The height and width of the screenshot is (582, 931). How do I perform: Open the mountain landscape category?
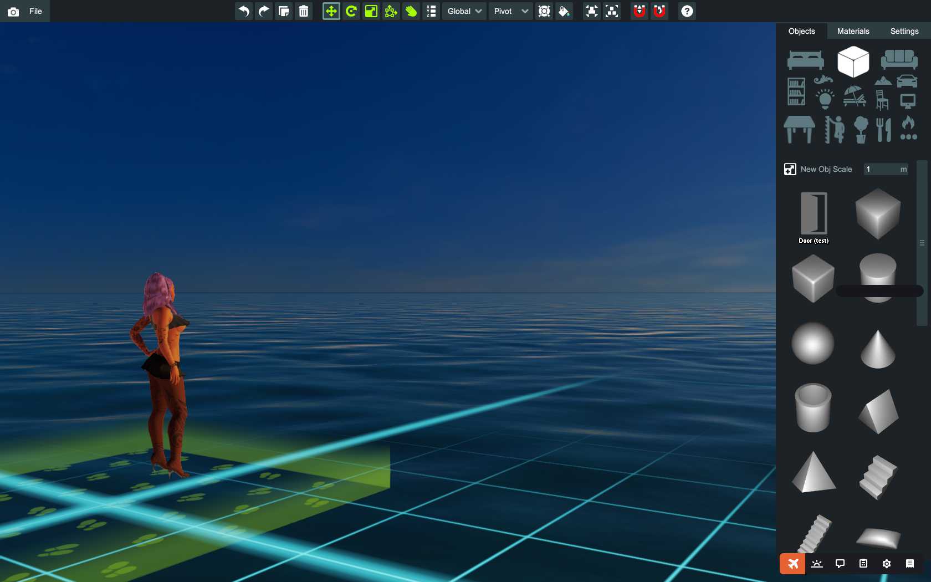pos(883,81)
